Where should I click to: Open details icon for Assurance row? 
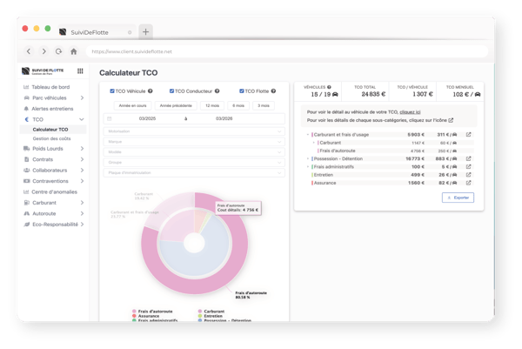(x=468, y=184)
